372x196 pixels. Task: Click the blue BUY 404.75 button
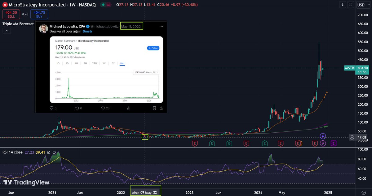(39, 14)
